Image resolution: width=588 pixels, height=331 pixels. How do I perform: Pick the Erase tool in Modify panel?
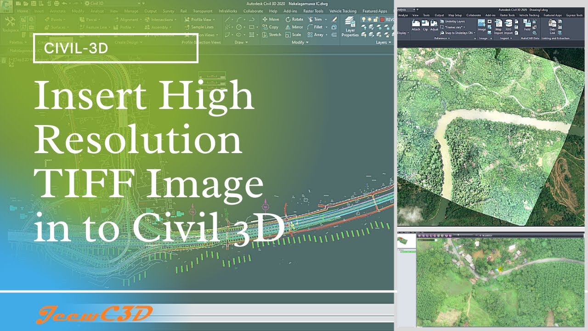334,19
